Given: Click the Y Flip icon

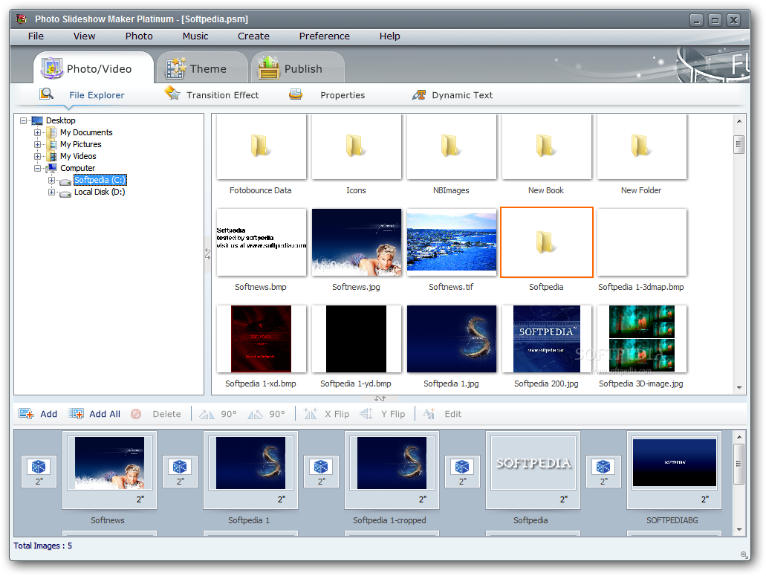Looking at the screenshot, I should (x=366, y=414).
